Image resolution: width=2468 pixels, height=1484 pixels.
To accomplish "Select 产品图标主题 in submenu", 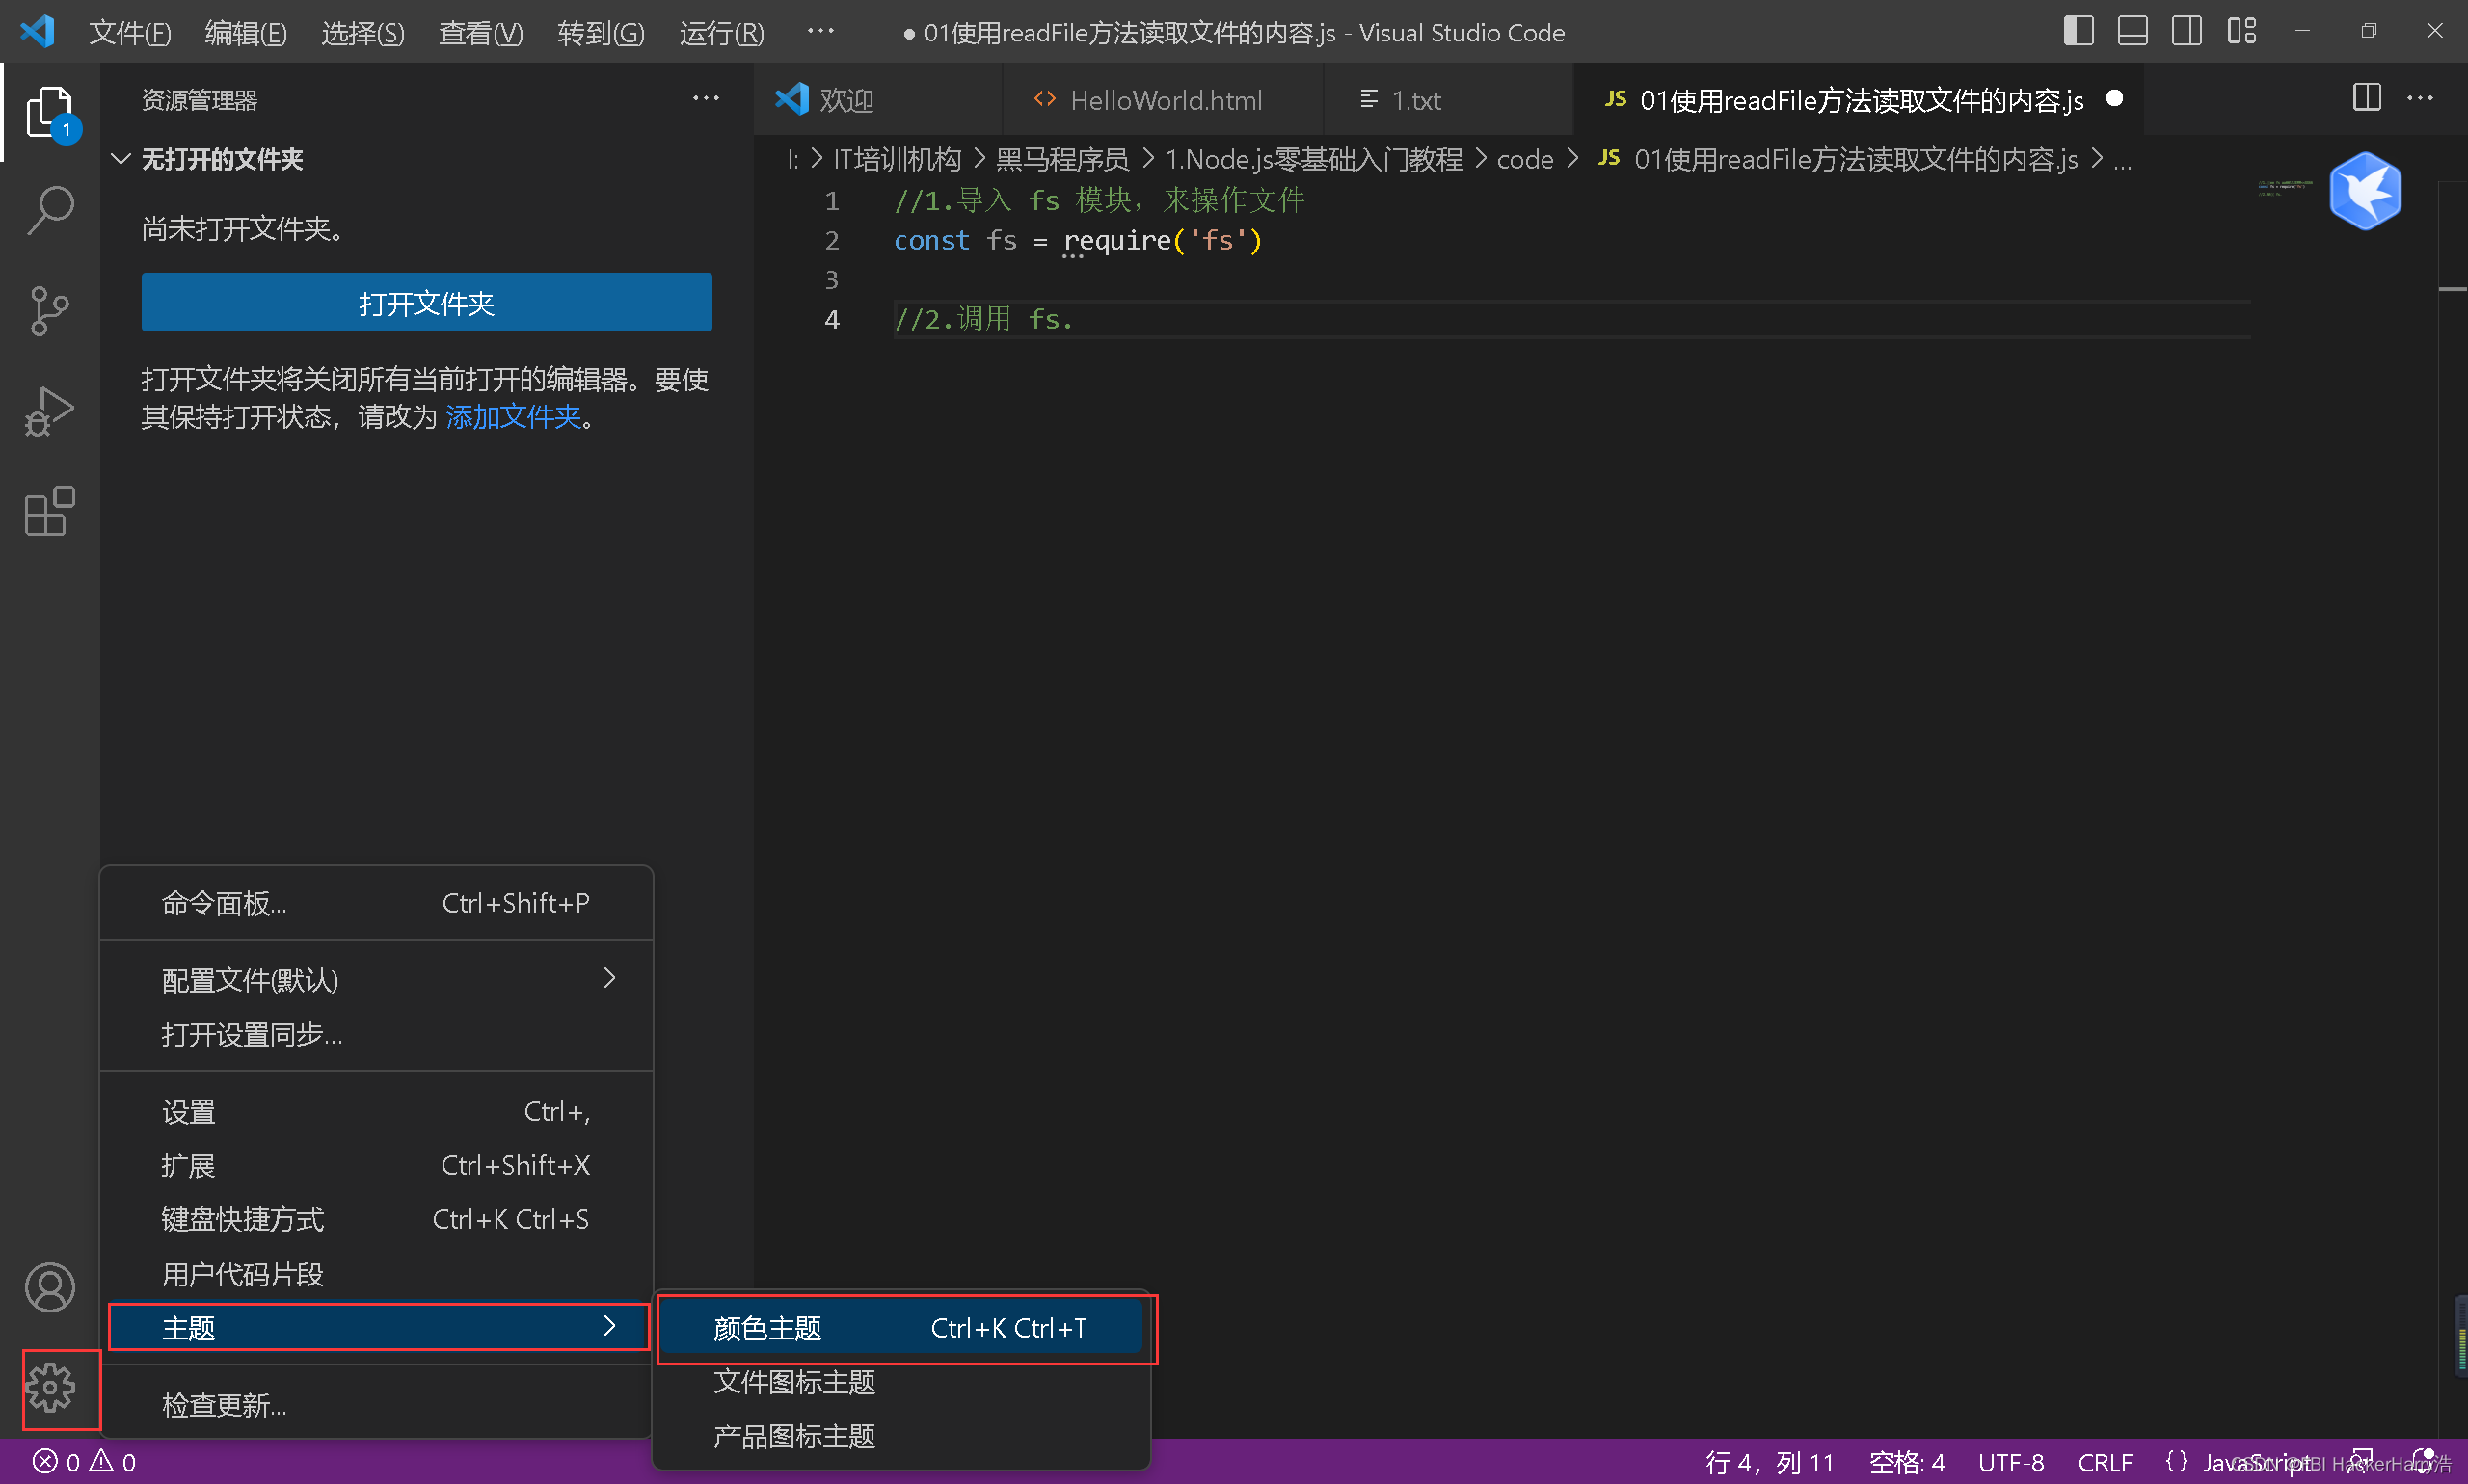I will (x=900, y=1436).
